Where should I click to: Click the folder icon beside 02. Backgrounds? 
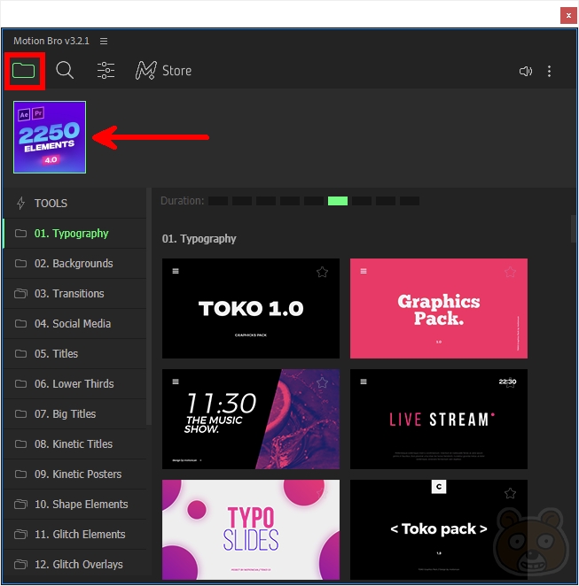(20, 264)
